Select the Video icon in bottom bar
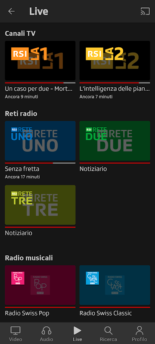The width and height of the screenshot is (155, 344). (x=15, y=330)
